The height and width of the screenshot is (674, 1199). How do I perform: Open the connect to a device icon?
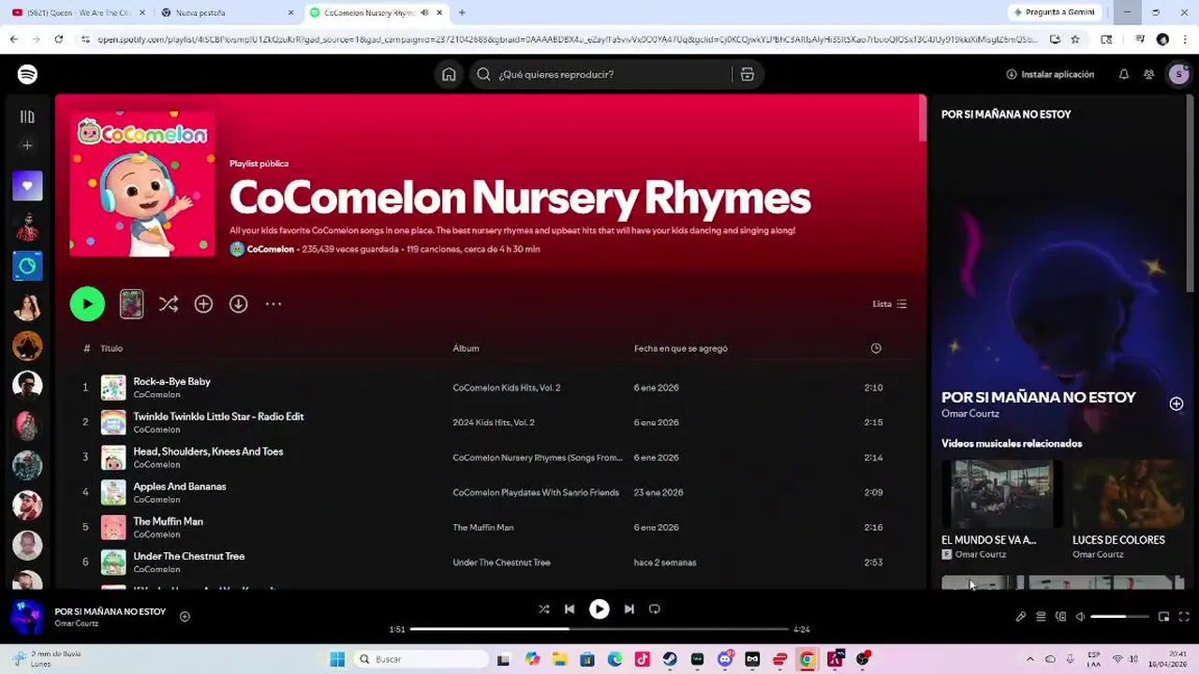click(x=1060, y=616)
